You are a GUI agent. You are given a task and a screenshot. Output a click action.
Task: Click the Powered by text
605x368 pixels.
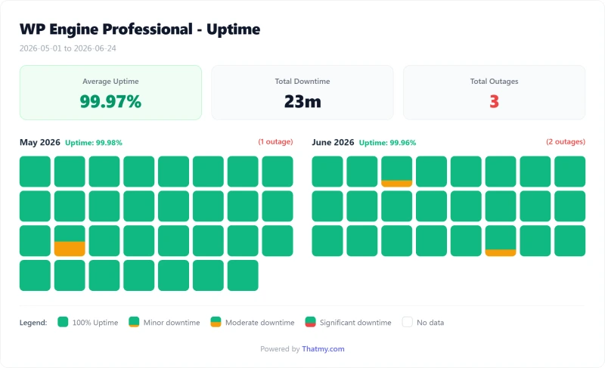280,349
